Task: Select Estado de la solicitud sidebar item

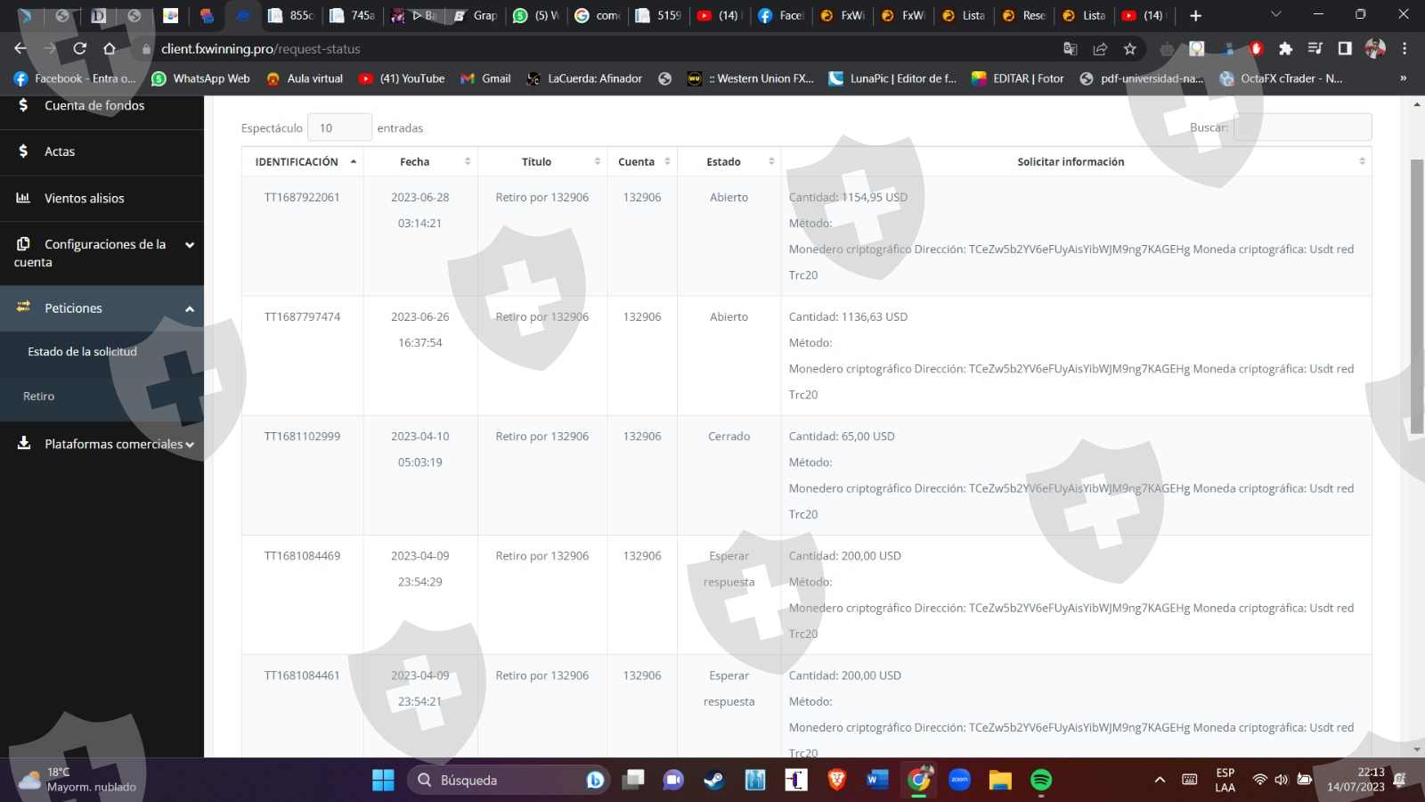Action: coord(82,352)
